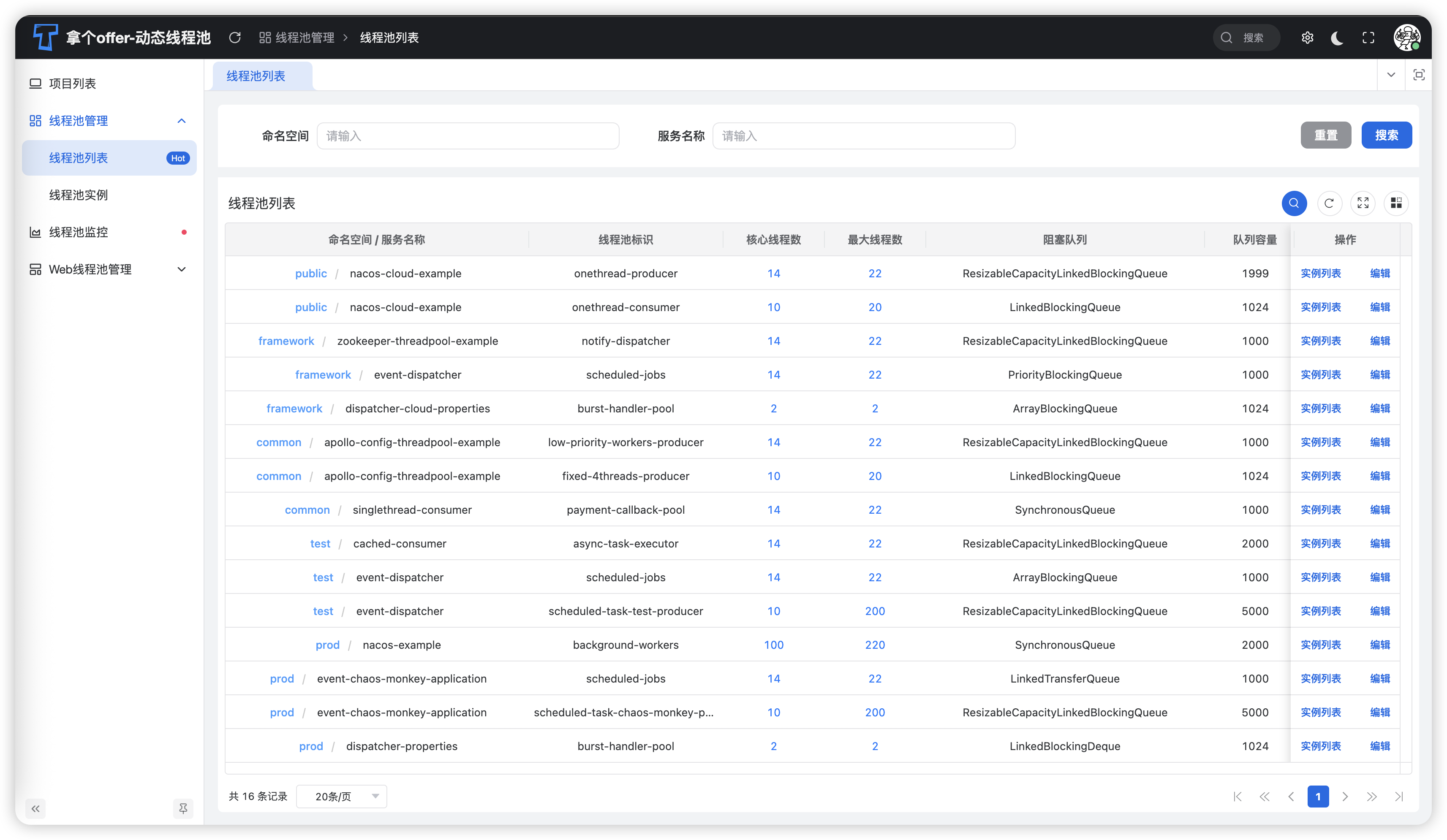Edit the low-priority-workers-producer row

(x=1380, y=442)
